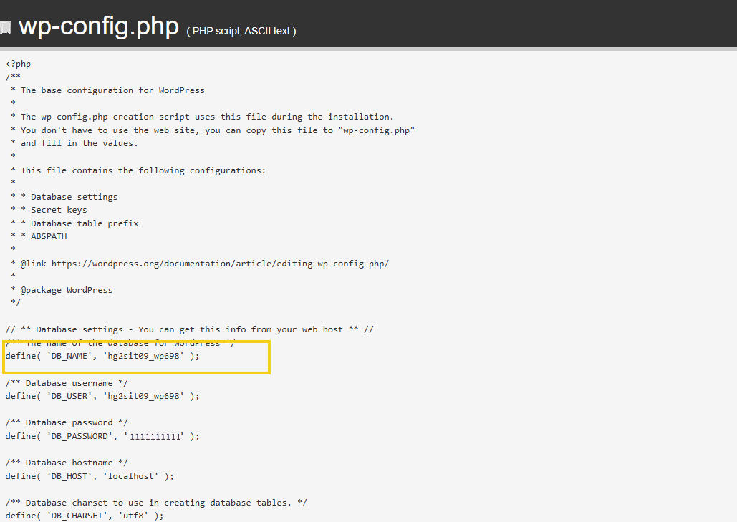Click the "/** Database username */" comment
The image size is (737, 522).
(67, 383)
